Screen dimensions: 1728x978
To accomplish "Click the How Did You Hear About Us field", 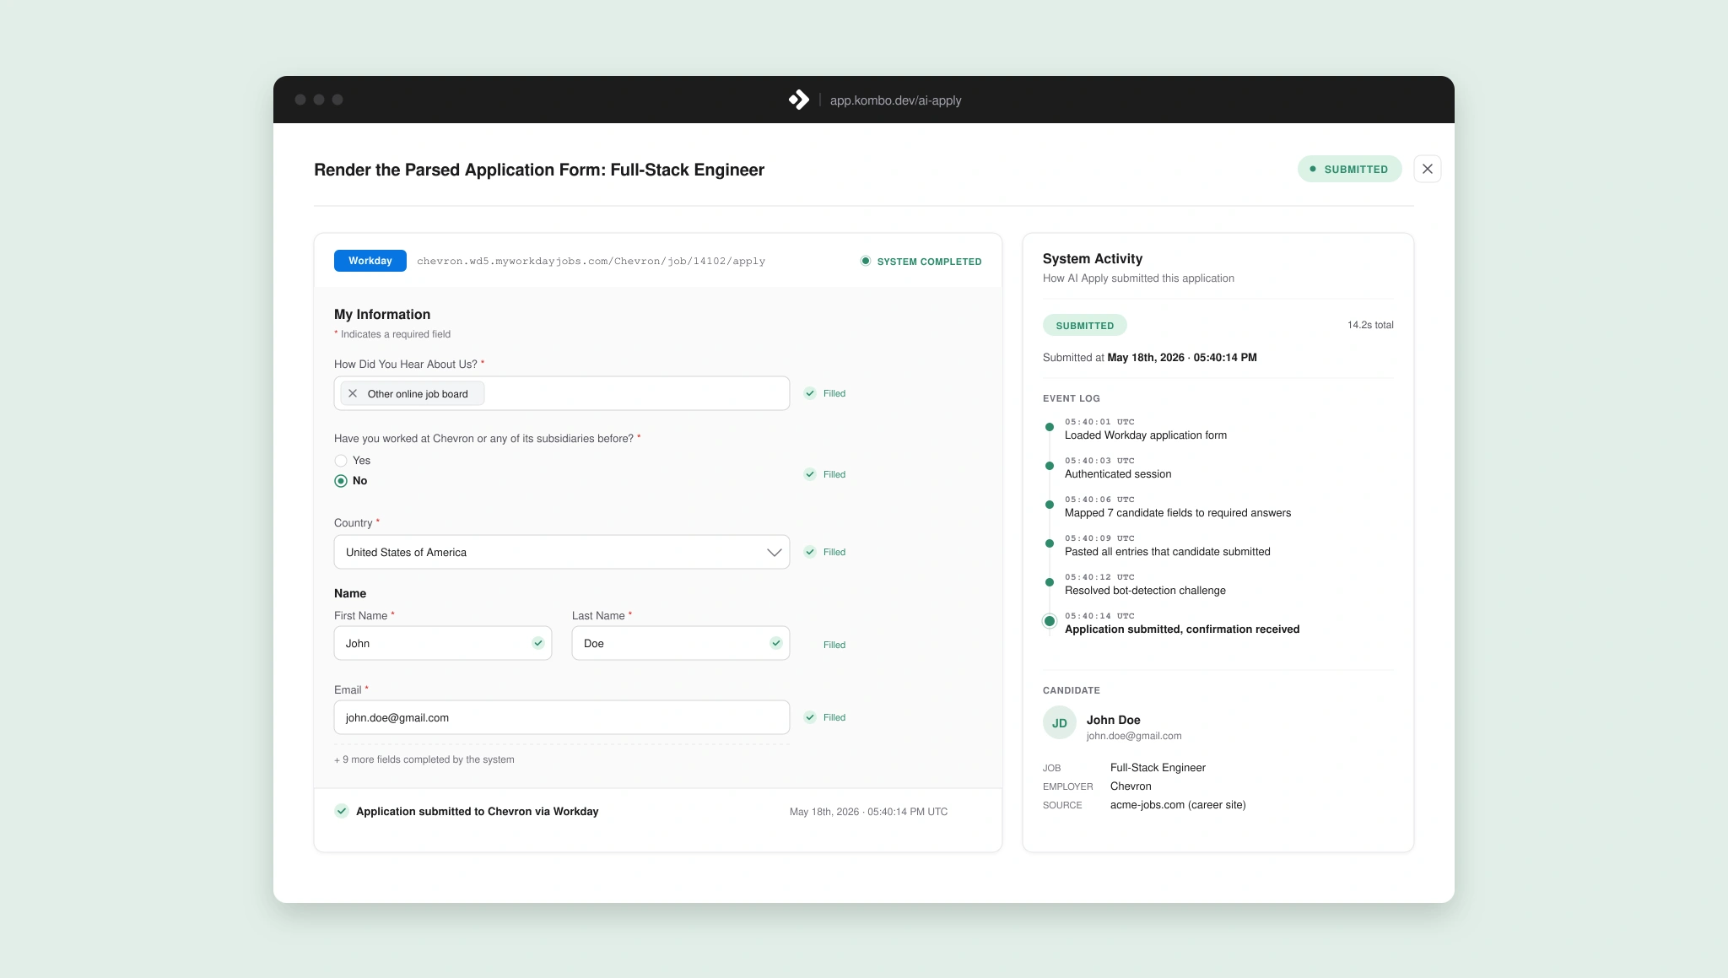I will 562,393.
